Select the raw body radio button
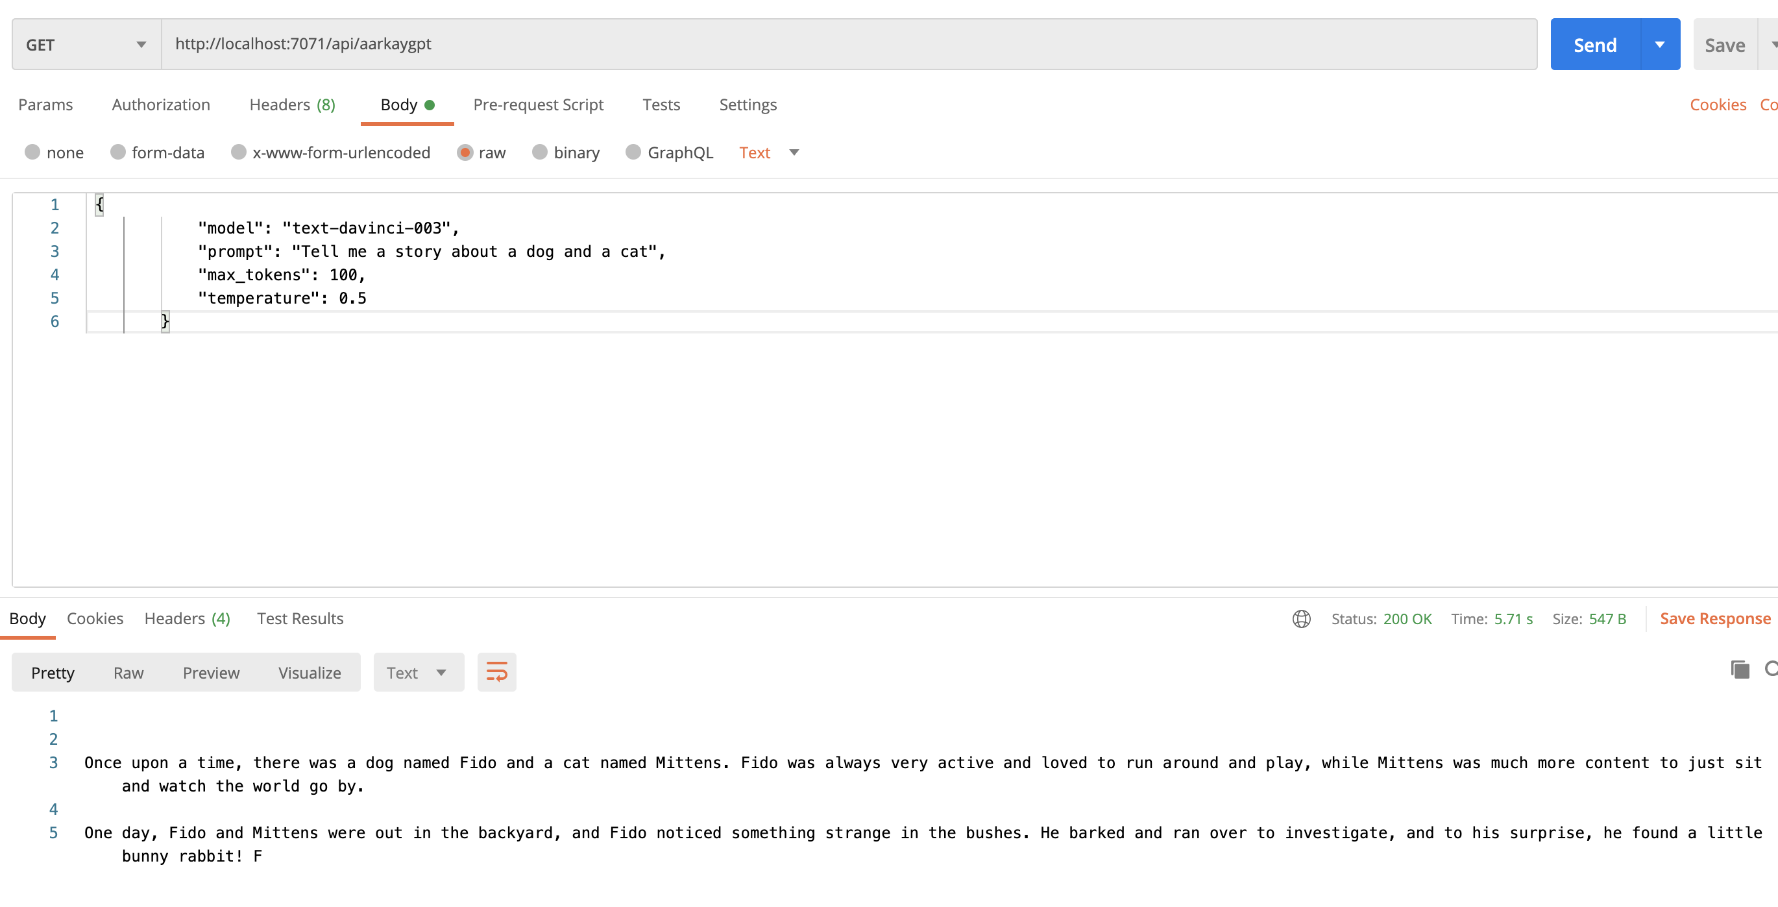The image size is (1778, 907). 465,152
